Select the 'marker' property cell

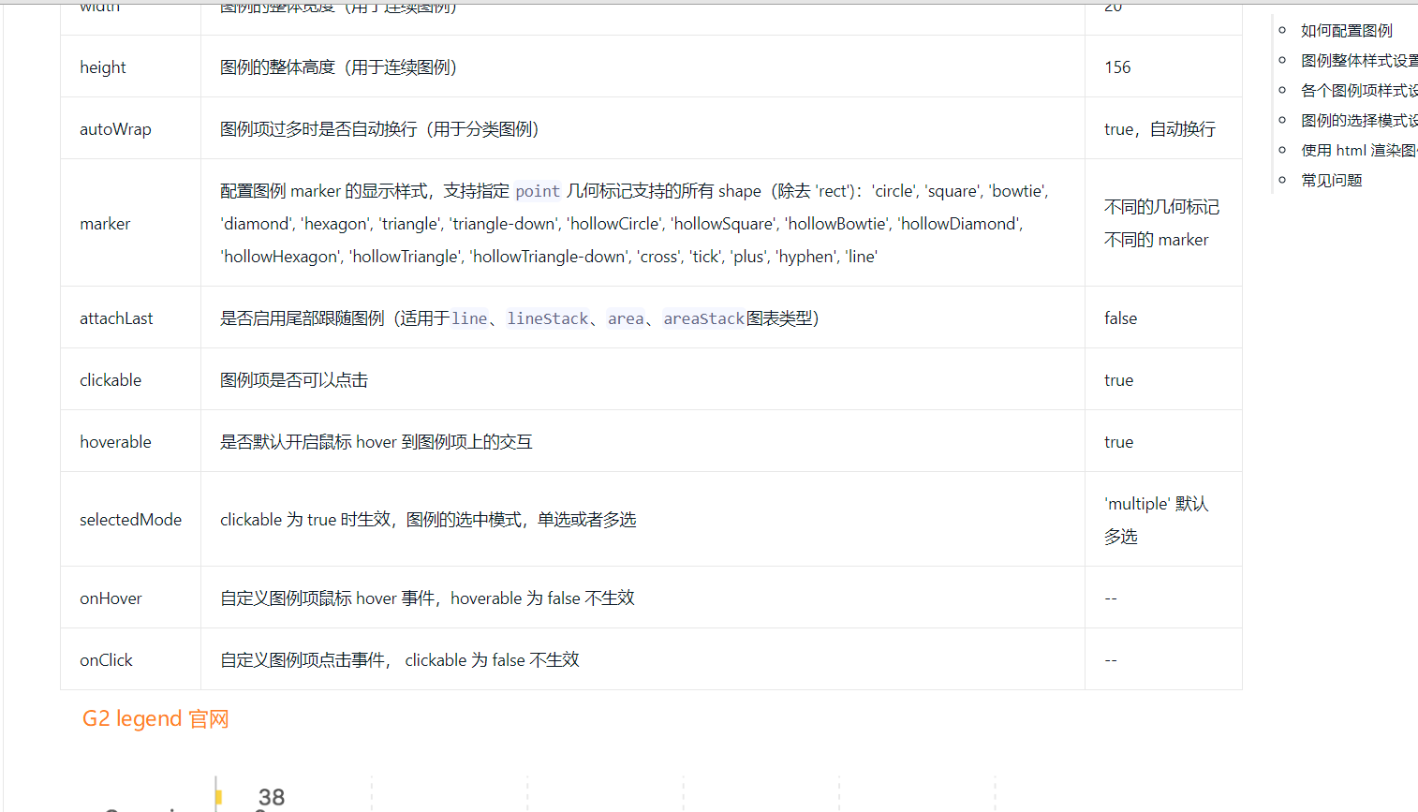(131, 223)
